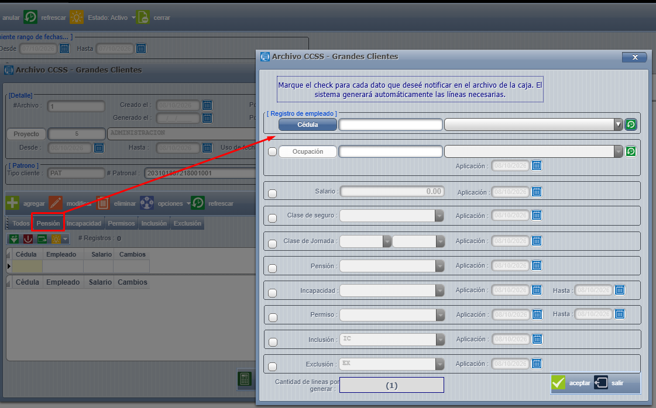The width and height of the screenshot is (656, 408).
Task: Tick the Salario checkbox
Action: tap(272, 193)
